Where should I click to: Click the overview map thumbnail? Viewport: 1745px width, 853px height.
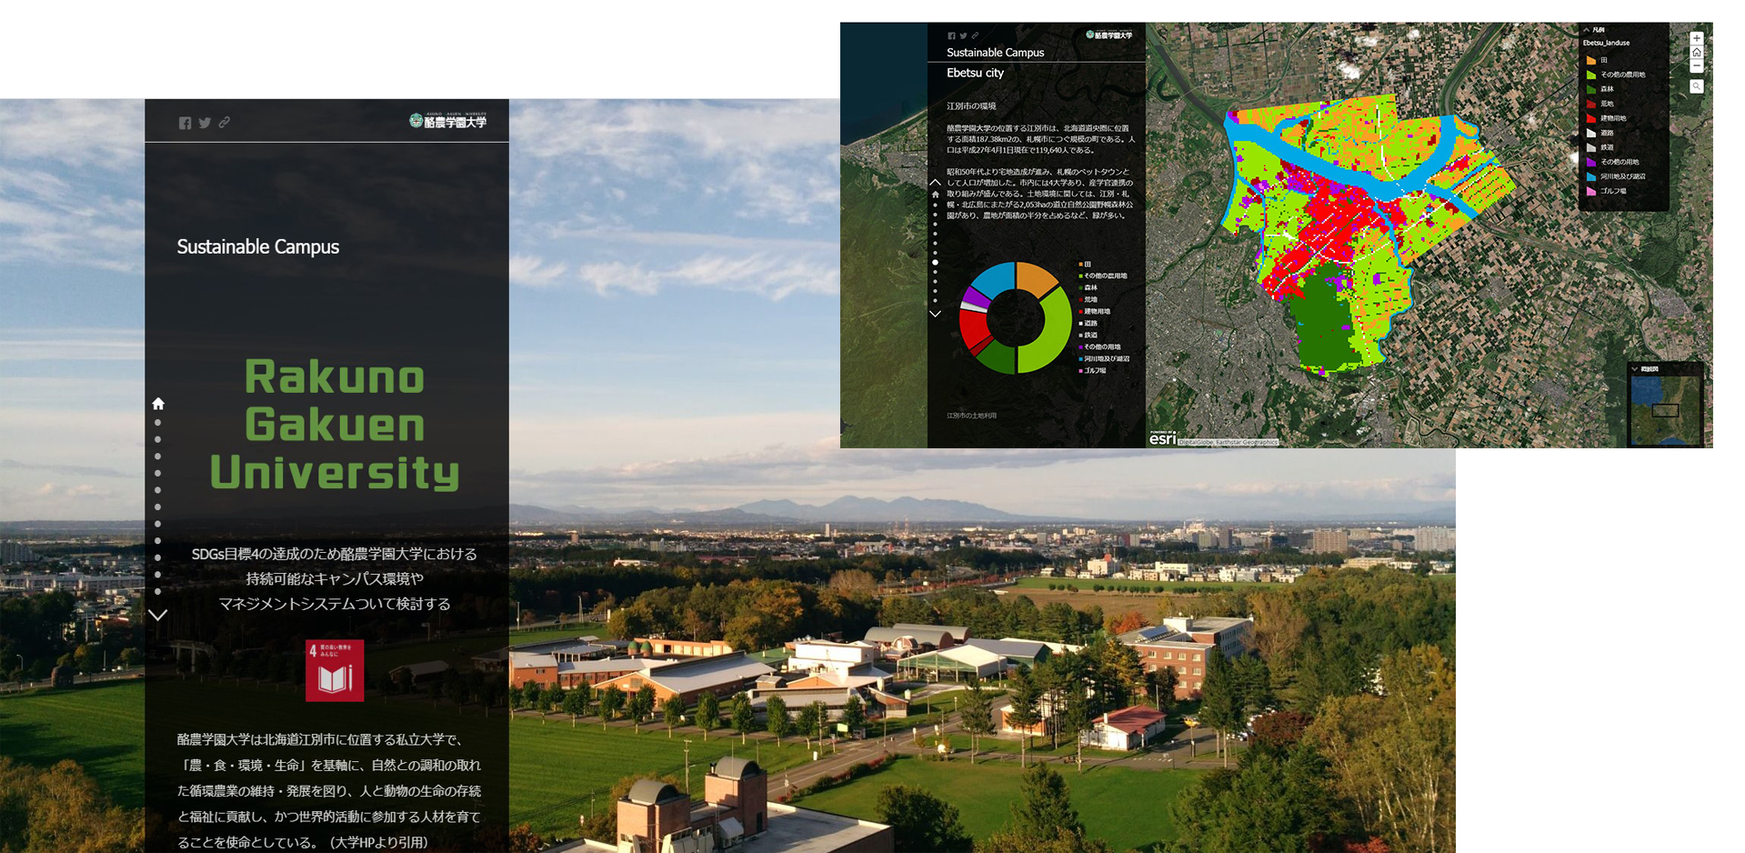tap(1666, 410)
